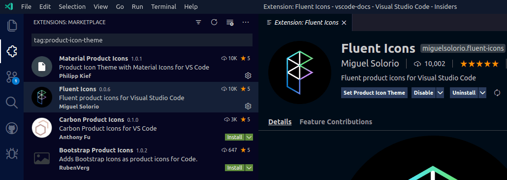Click RubenVerg publisher name
Viewport: 507px width, 180px height.
[x=74, y=168]
